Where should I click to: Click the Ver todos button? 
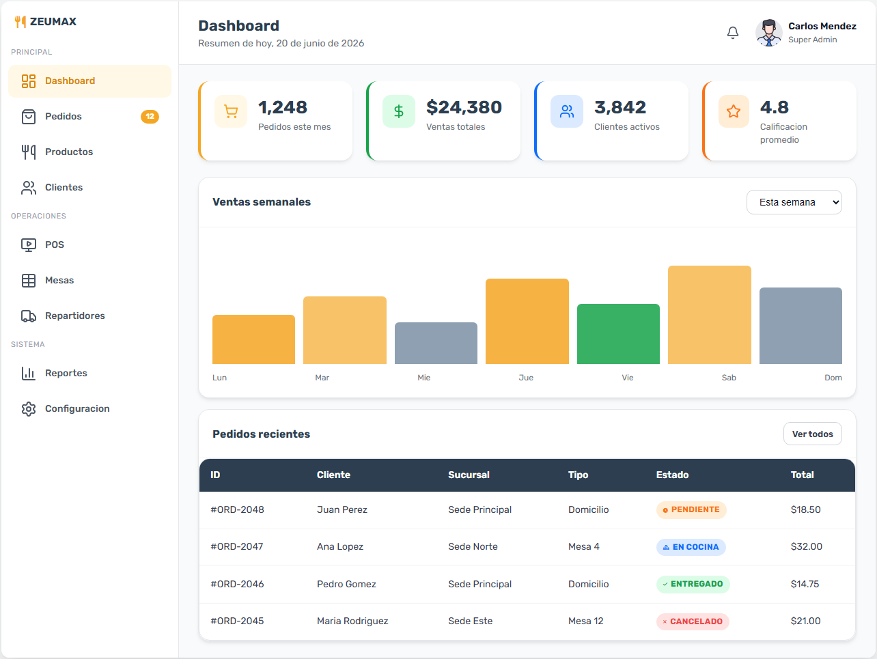813,434
